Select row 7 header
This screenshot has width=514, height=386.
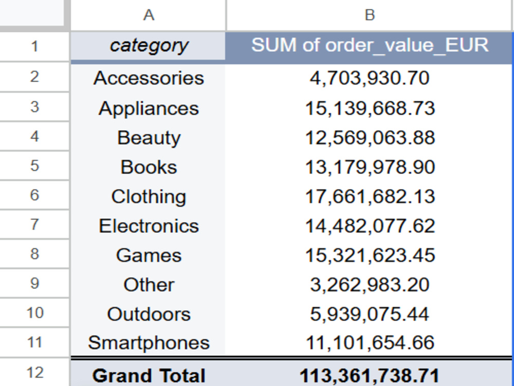pyautogui.click(x=34, y=225)
